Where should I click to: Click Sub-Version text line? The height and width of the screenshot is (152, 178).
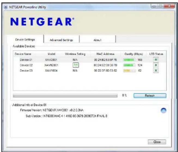pyautogui.click(x=66, y=116)
